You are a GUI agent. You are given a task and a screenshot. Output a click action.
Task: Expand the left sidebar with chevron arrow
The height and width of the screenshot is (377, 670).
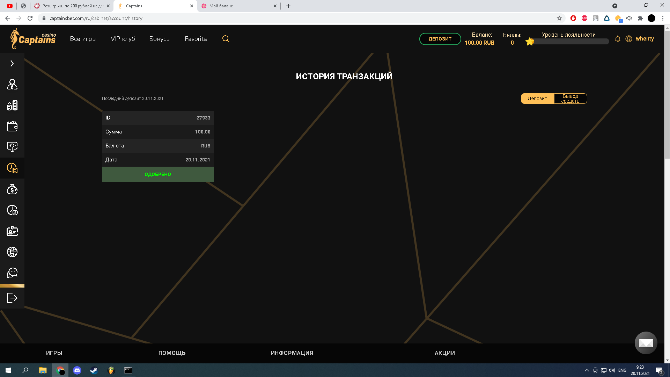pyautogui.click(x=12, y=63)
